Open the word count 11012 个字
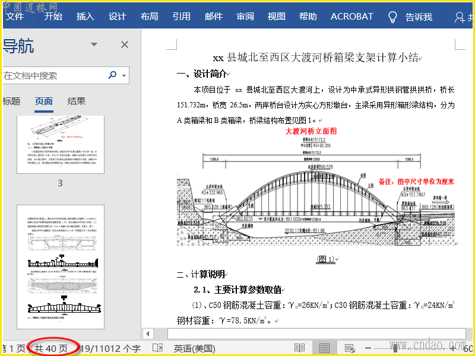Viewport: 475px width, 356px height. 110,348
